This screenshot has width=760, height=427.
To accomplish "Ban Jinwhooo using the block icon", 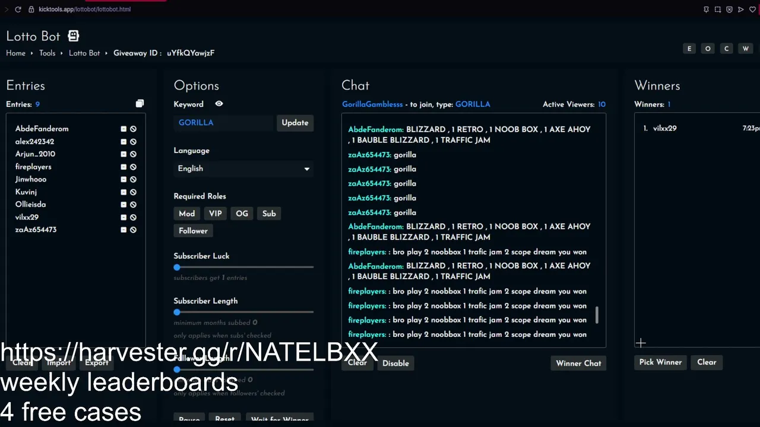I will (133, 179).
